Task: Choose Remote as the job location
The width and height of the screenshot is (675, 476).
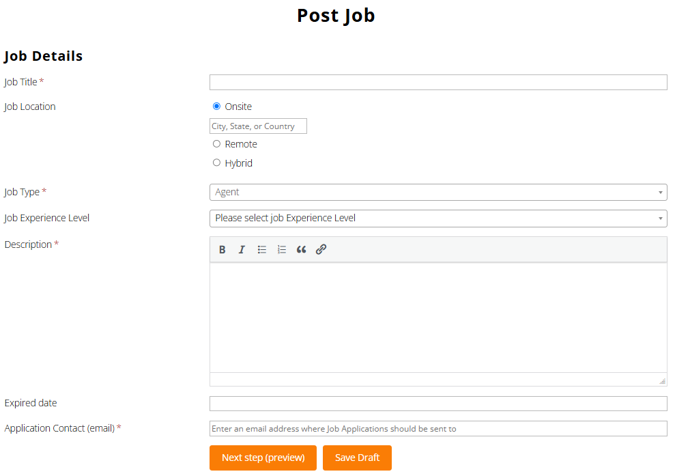Action: [x=216, y=144]
